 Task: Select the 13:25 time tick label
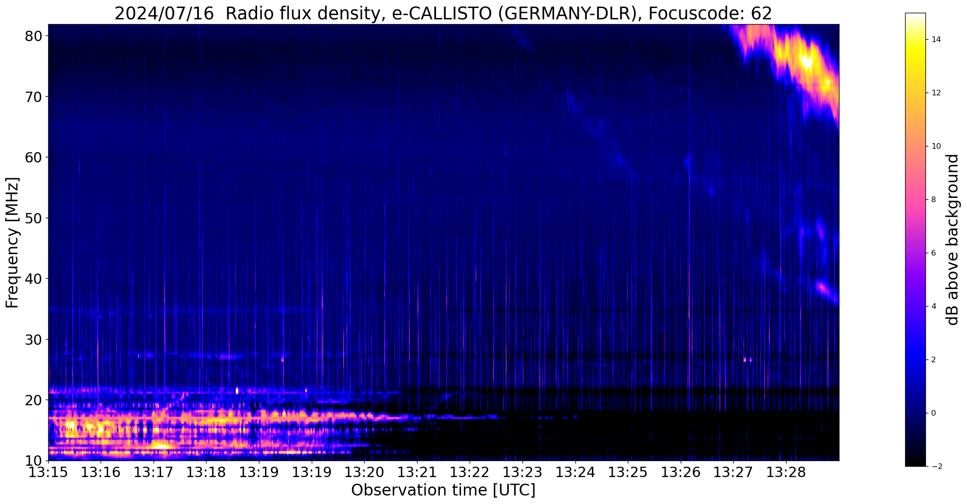628,472
